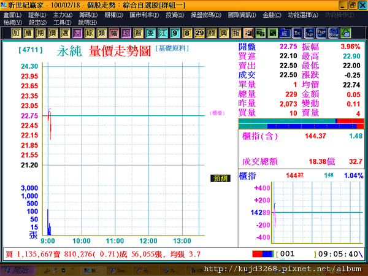Viewport: 368px width, 276px height.
Task: Open the 匯市利率(F) menu
Action: coord(144,15)
